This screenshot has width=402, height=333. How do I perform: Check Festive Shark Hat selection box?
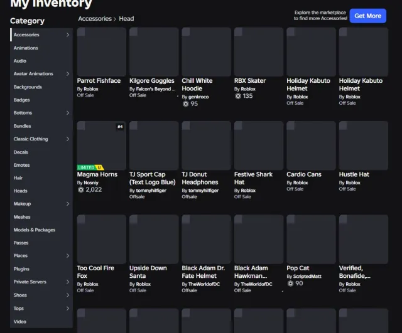point(239,125)
